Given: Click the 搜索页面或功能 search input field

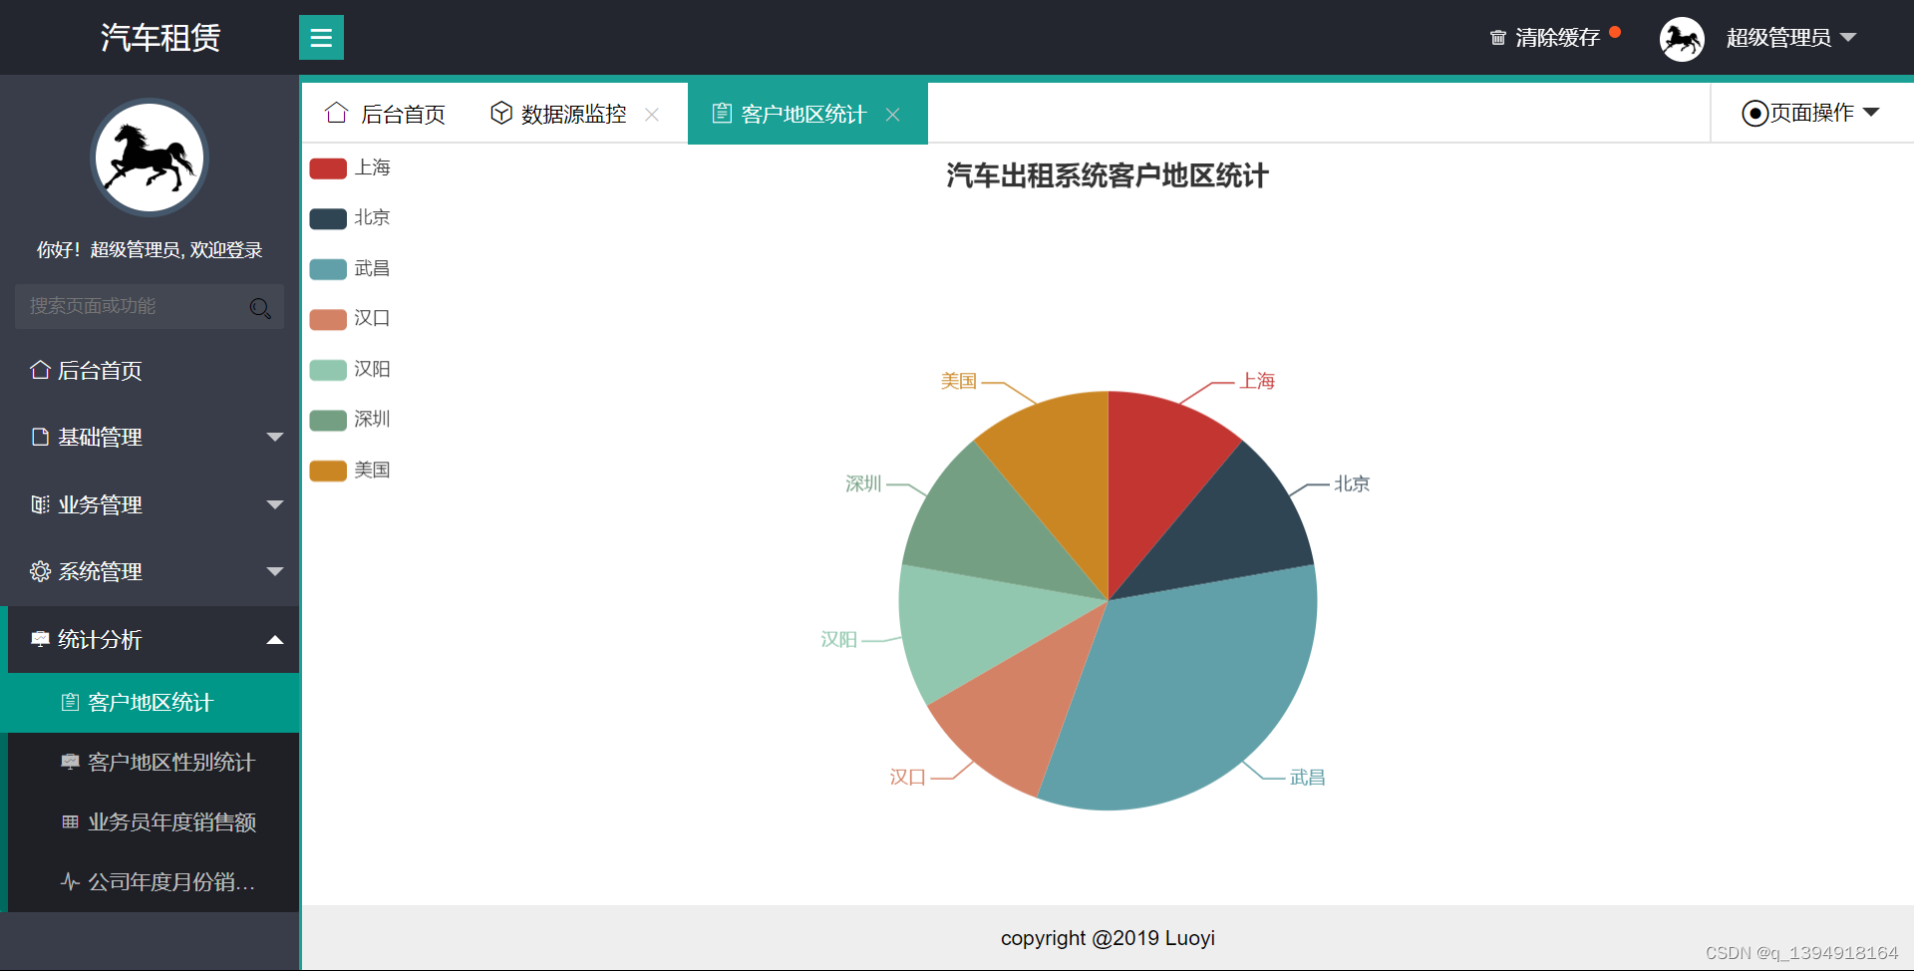Looking at the screenshot, I should point(130,307).
